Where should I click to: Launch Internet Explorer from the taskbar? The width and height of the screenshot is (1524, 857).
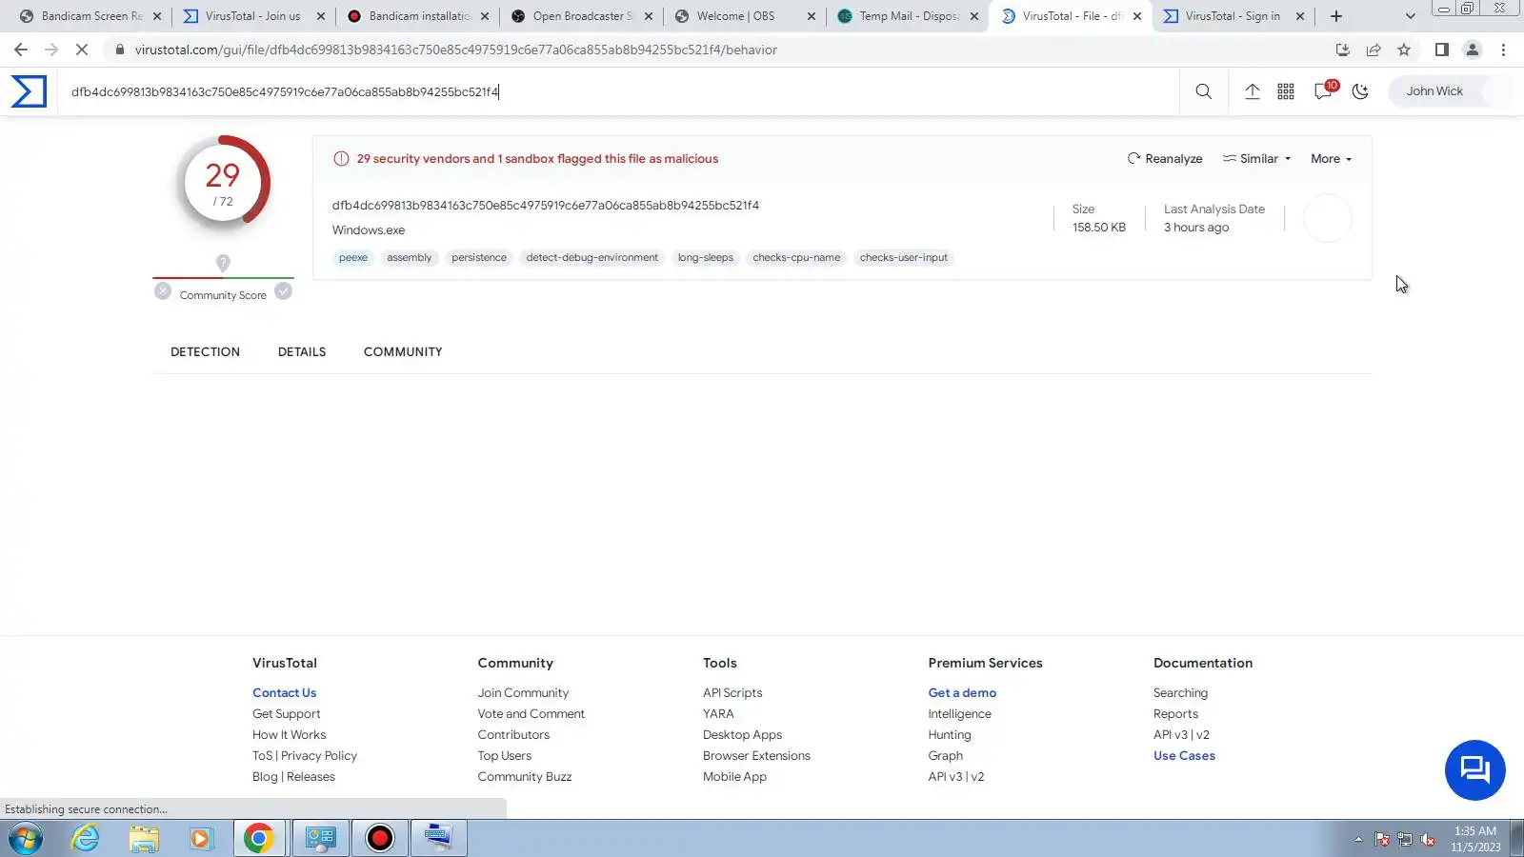point(86,839)
